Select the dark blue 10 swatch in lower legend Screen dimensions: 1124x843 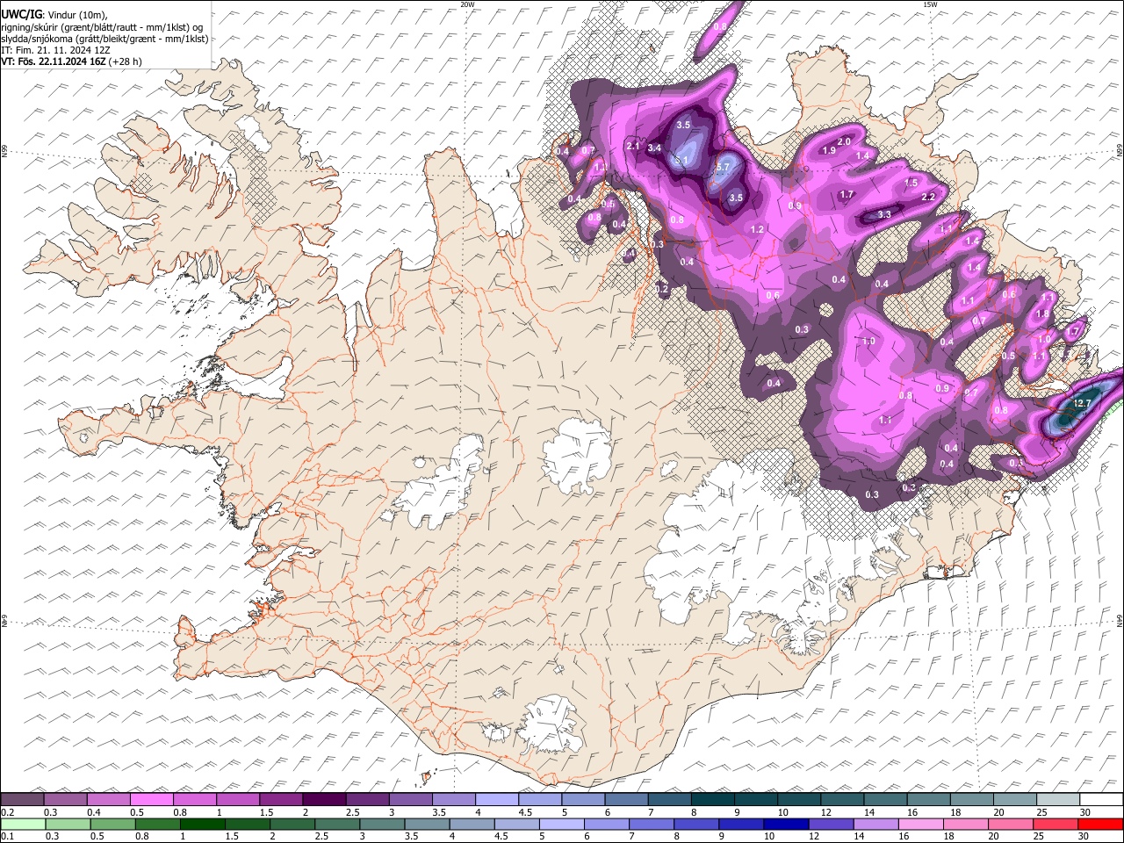[x=787, y=824]
